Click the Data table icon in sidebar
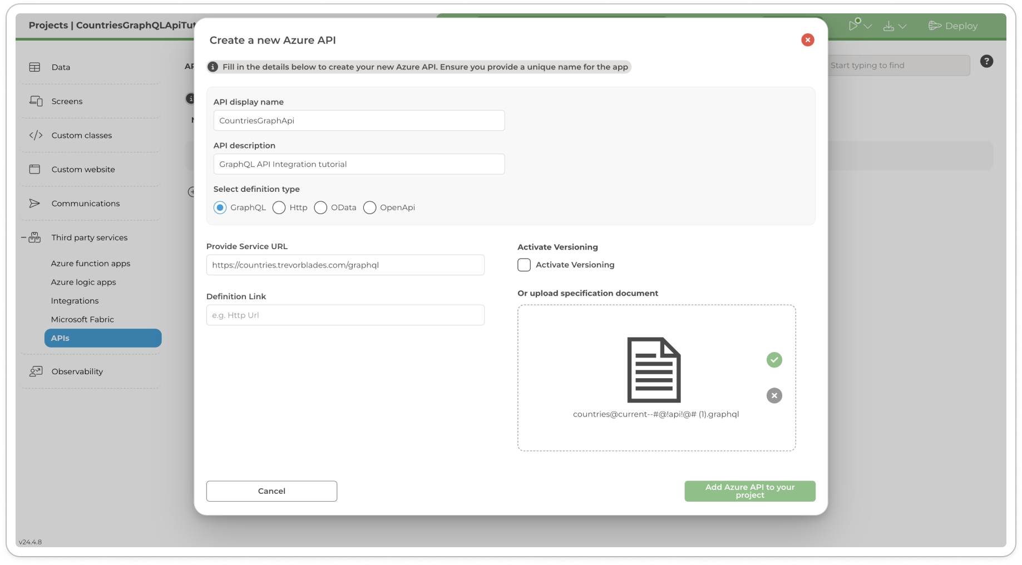1022x565 pixels. point(34,67)
